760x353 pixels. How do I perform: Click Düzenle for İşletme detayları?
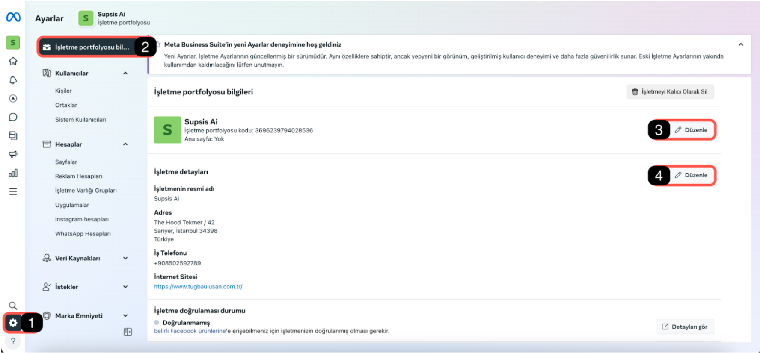[x=691, y=175]
